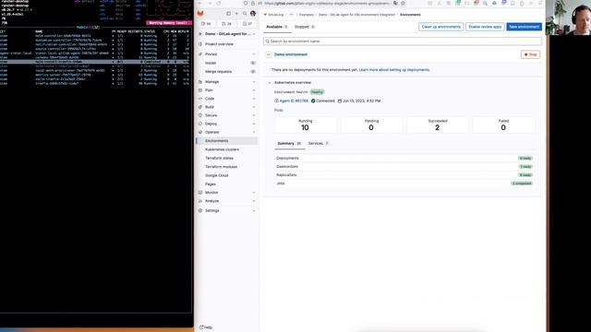The height and width of the screenshot is (332, 591).
Task: Click the Monitor sidebar icon
Action: point(200,193)
